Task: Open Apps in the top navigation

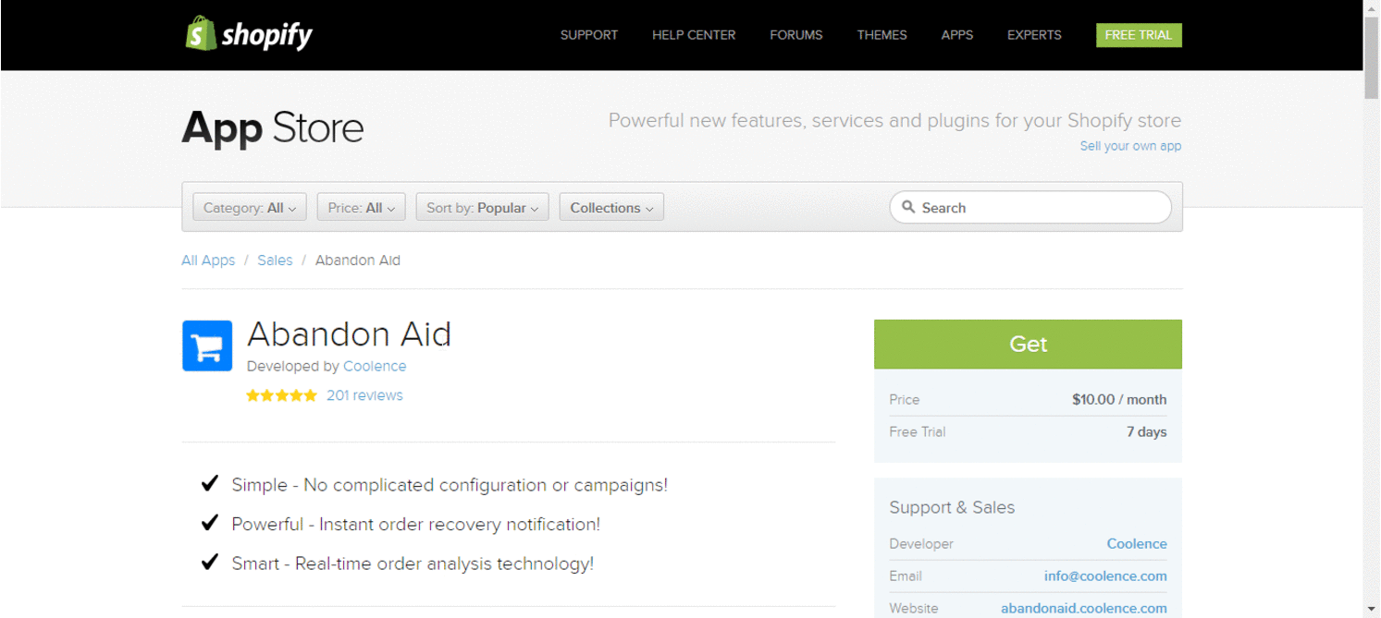Action: 957,35
